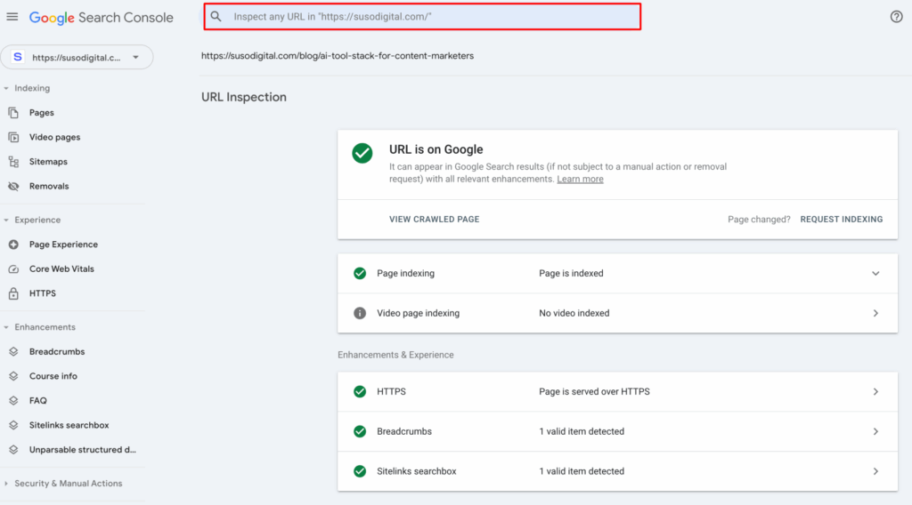Click the Breadcrumbs layers icon in sidebar
Screen dimensions: 912x505
tap(13, 352)
